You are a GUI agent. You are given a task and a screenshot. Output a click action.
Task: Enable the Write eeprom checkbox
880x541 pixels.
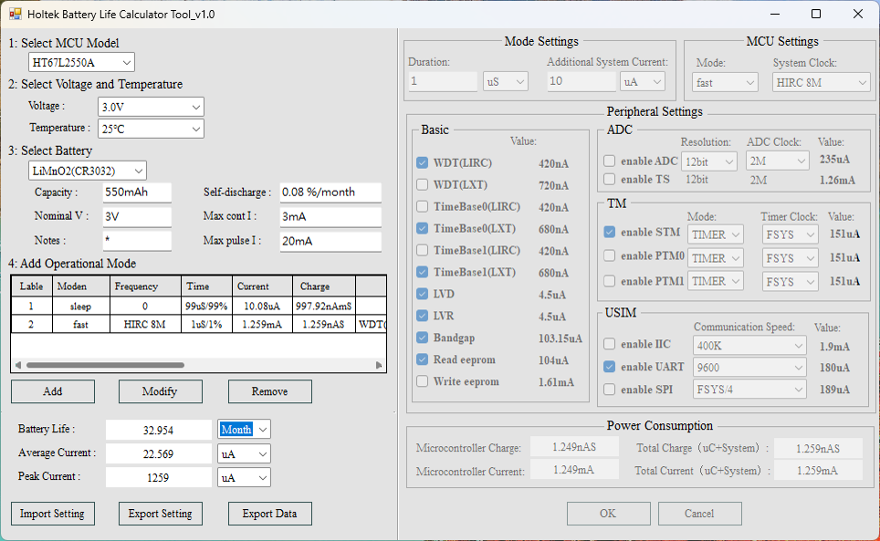click(422, 381)
